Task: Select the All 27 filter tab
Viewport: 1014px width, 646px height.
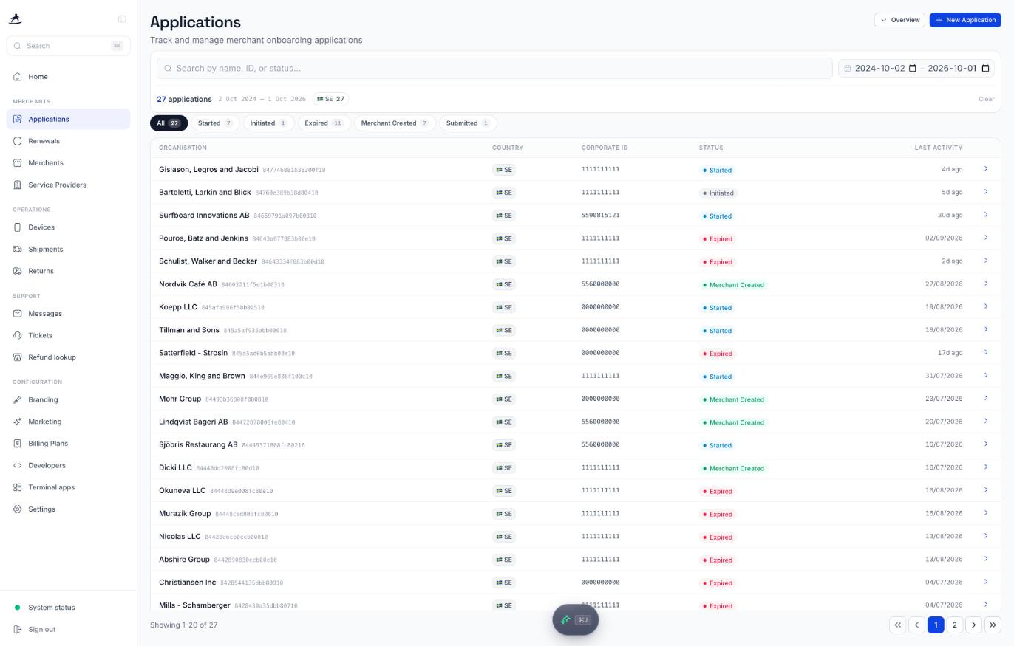Action: [x=169, y=123]
